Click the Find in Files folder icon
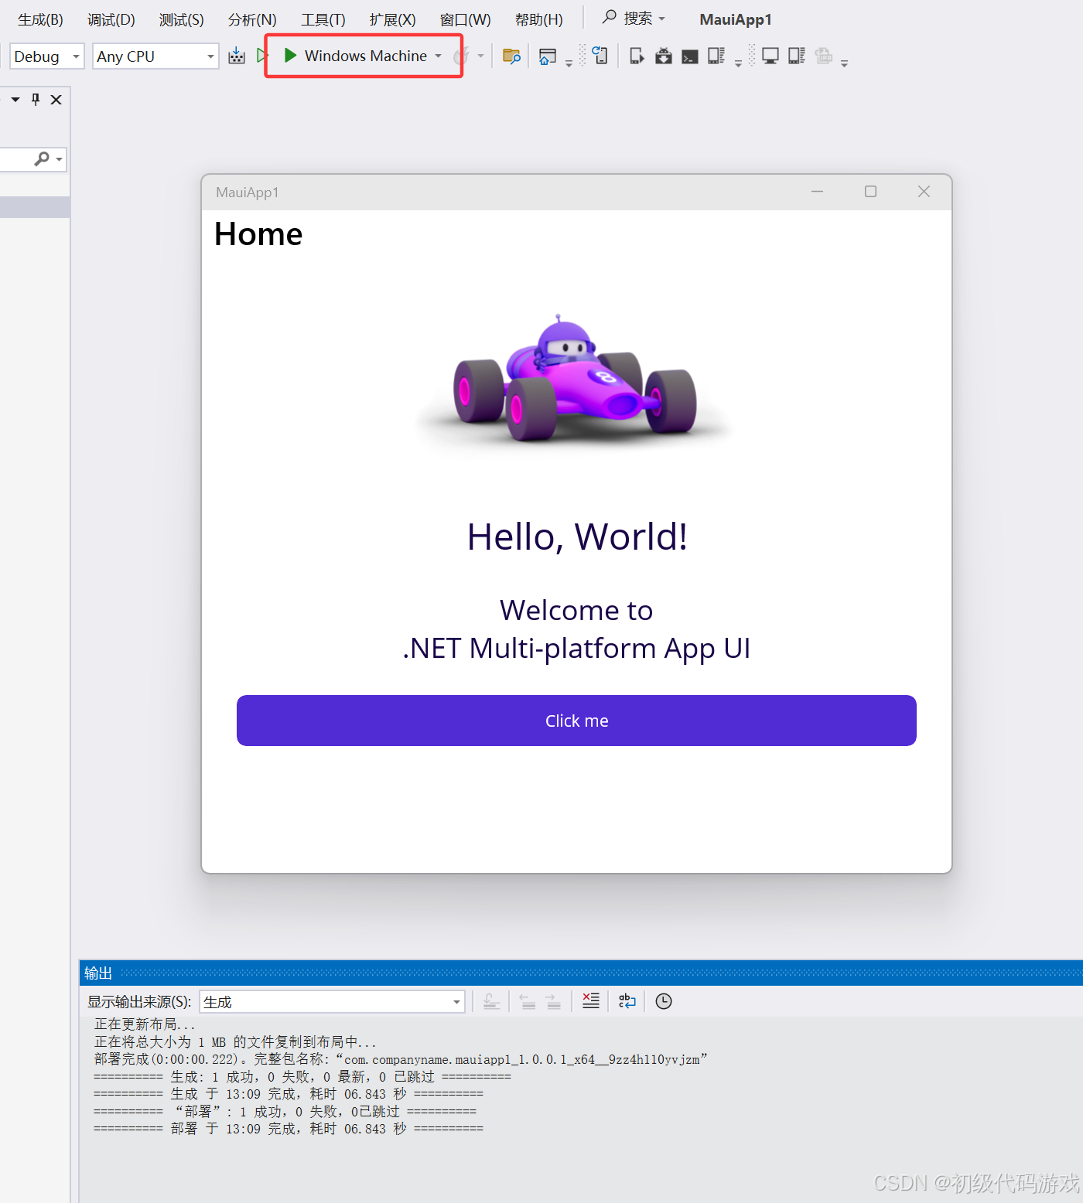 [511, 56]
